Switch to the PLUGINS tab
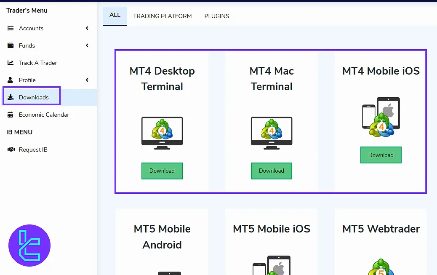This screenshot has height=275, width=437. coord(217,16)
